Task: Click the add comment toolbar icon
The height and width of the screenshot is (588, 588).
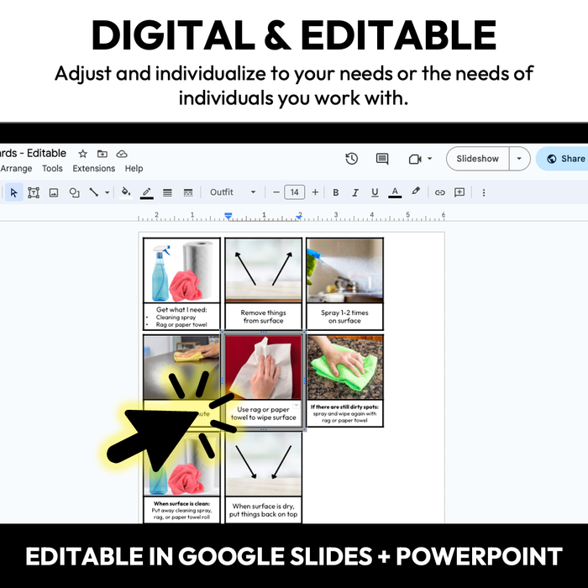Action: coord(459,192)
